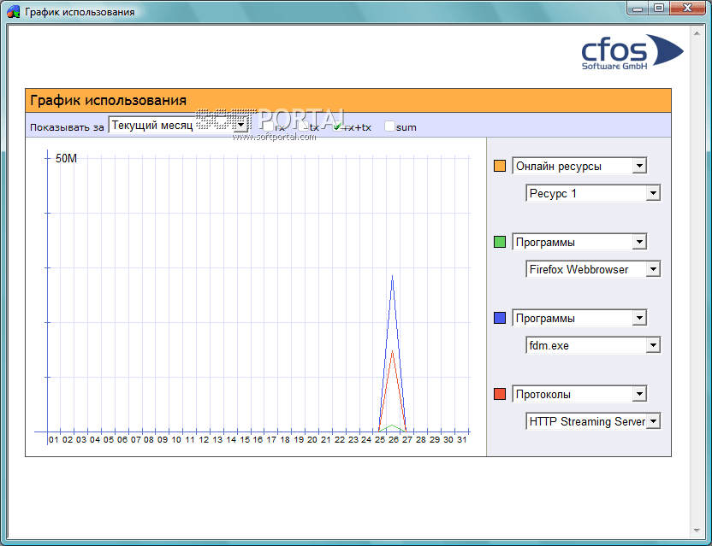This screenshot has width=712, height=546.
Task: Click the green color swatch
Action: pos(500,242)
